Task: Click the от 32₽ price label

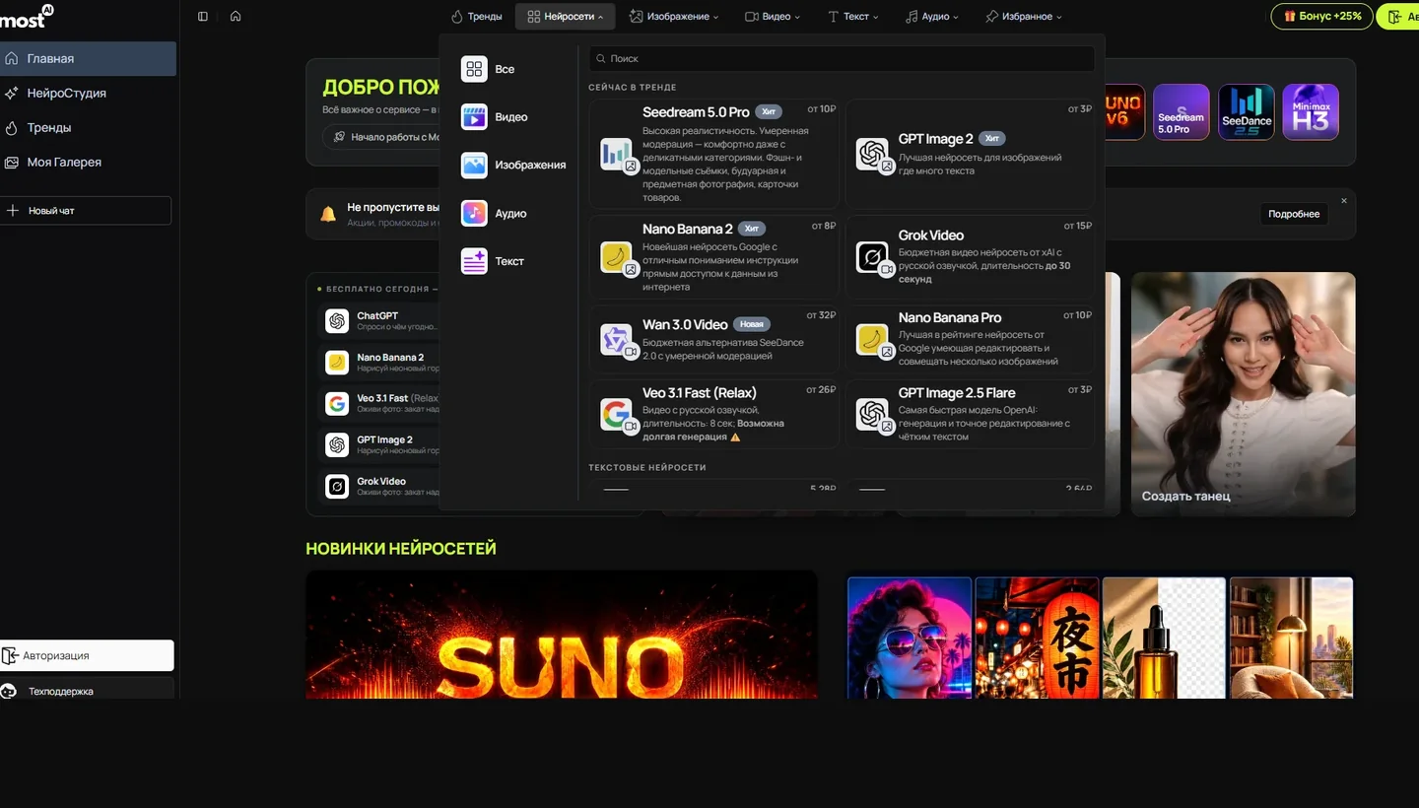Action: coord(821,315)
